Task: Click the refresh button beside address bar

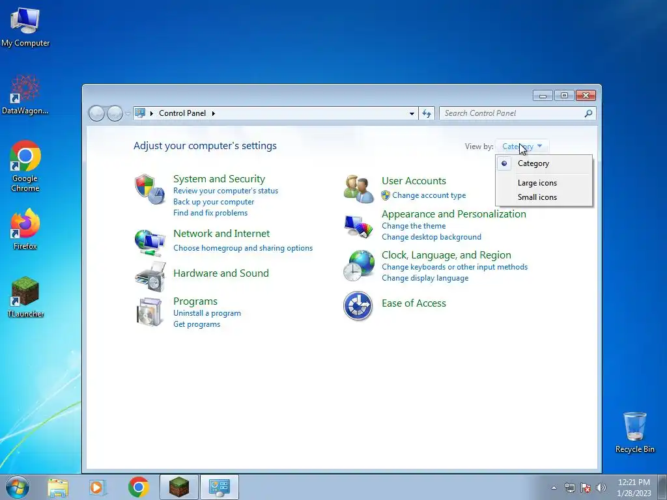Action: pos(427,113)
